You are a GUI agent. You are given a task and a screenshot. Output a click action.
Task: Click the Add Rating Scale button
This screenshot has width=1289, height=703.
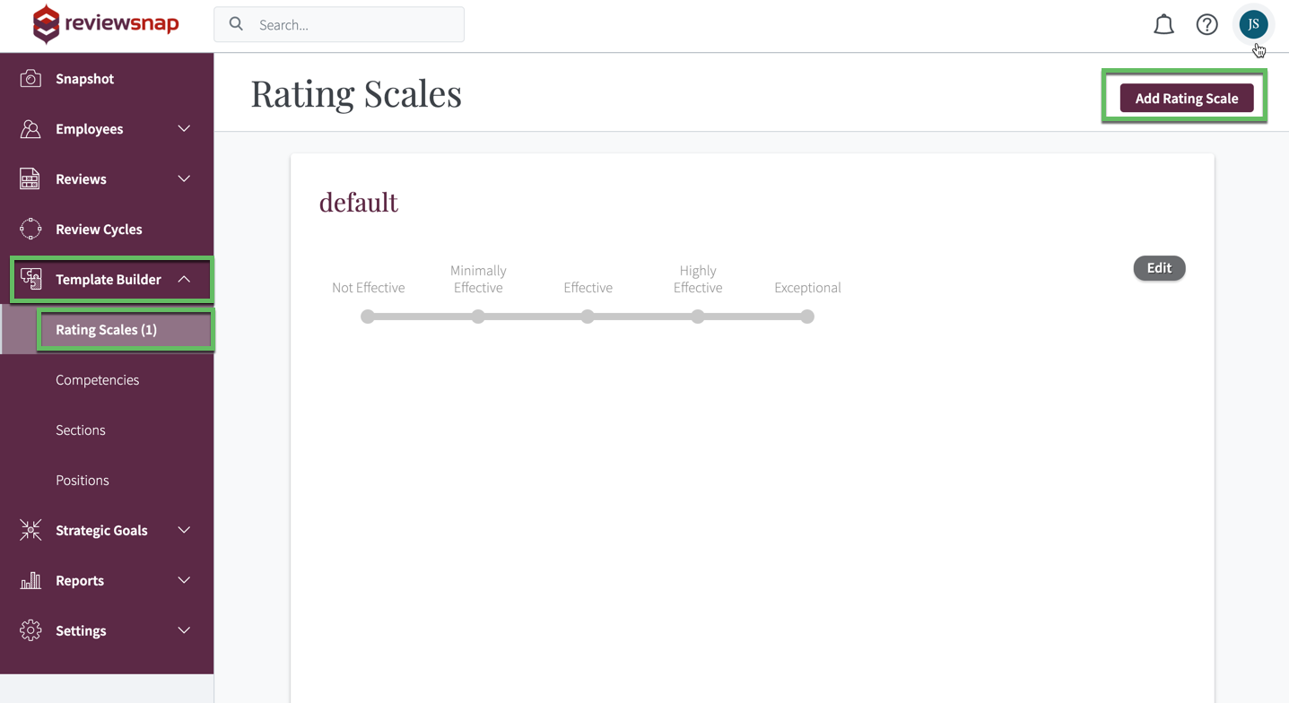pyautogui.click(x=1185, y=98)
